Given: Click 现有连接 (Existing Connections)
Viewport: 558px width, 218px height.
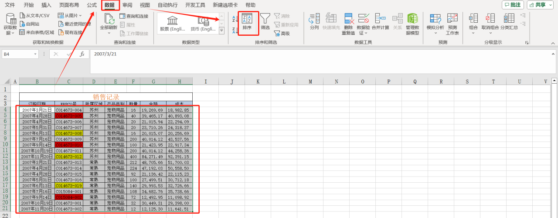Looking at the screenshot, I should (x=70, y=32).
